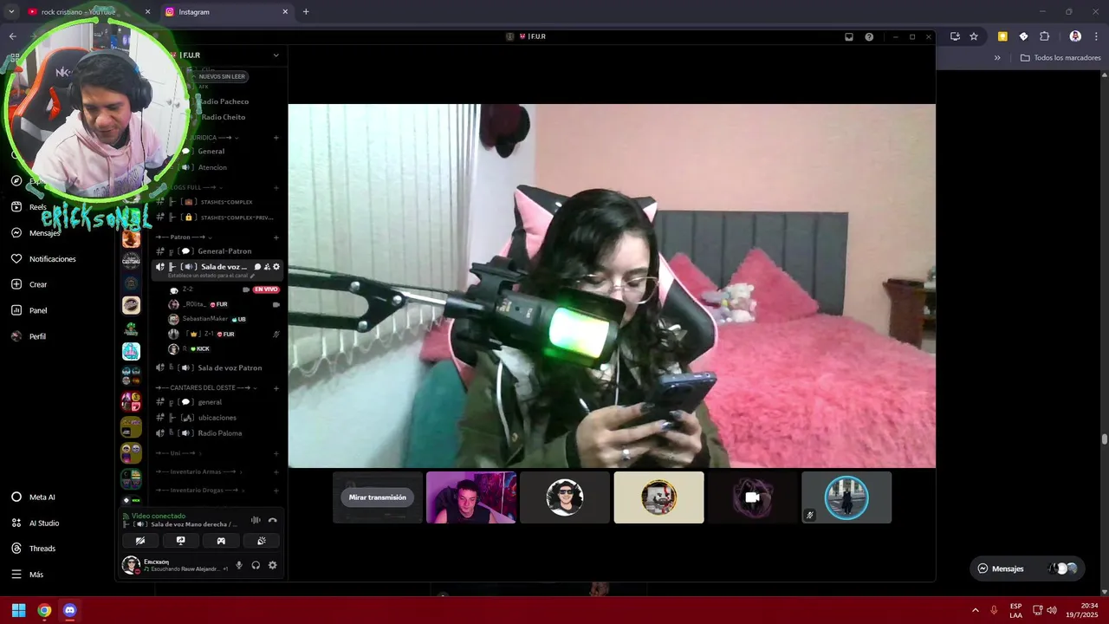This screenshot has width=1109, height=624.
Task: Open the Más menu in Instagram
Action: [x=27, y=575]
